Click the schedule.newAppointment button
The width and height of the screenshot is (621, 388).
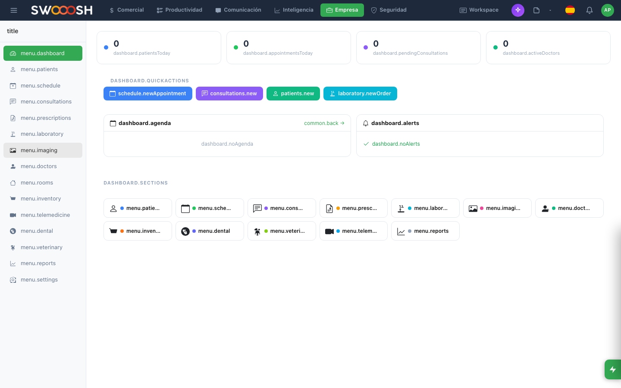(x=148, y=94)
